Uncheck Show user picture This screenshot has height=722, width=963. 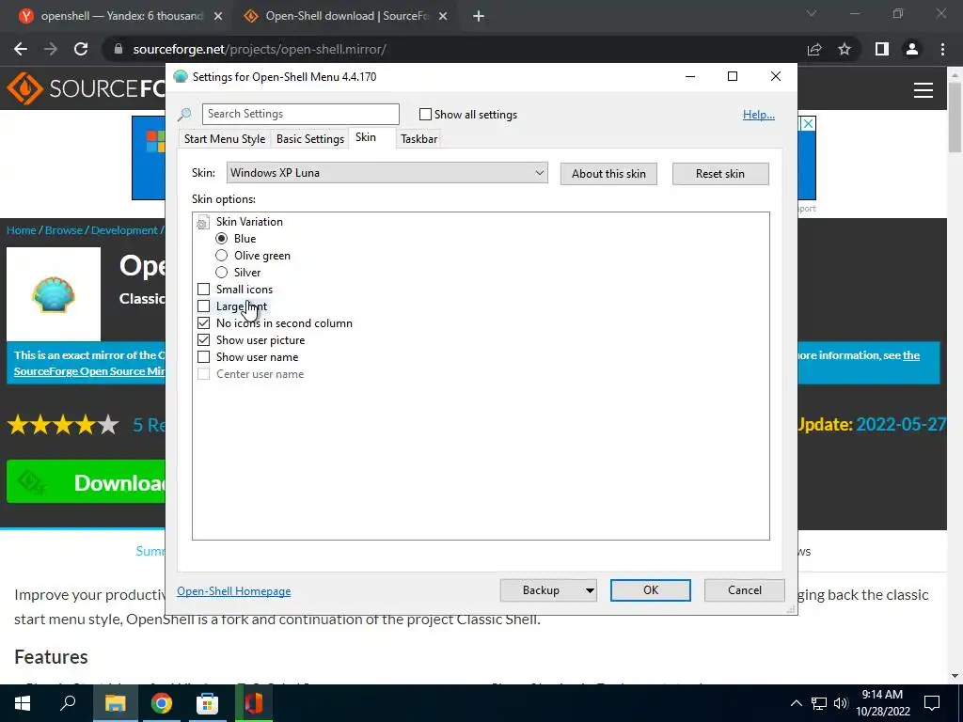point(203,339)
